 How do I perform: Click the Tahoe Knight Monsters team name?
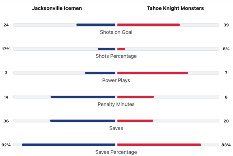pyautogui.click(x=175, y=8)
